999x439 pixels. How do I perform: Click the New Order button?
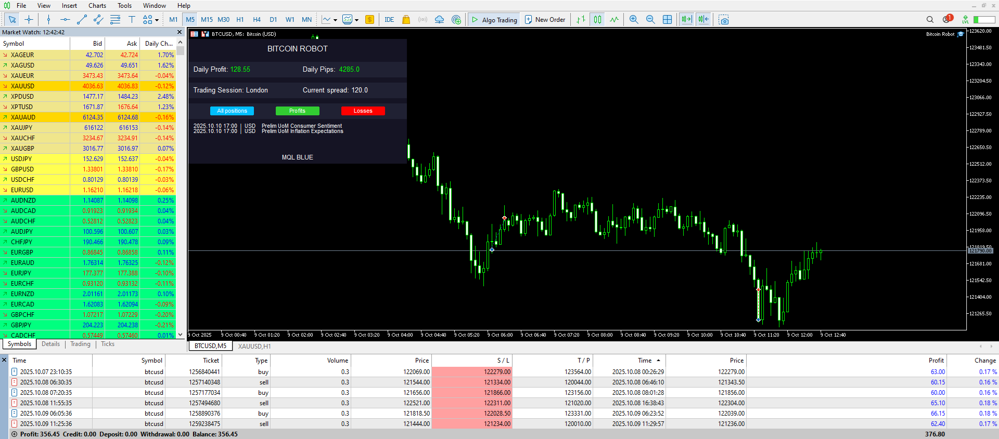pos(545,20)
